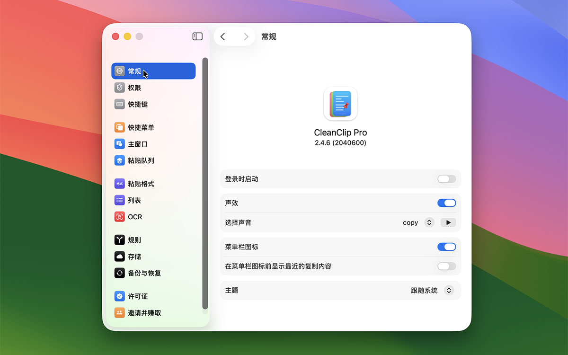Click the 备份与恢复 sync icon

click(120, 273)
